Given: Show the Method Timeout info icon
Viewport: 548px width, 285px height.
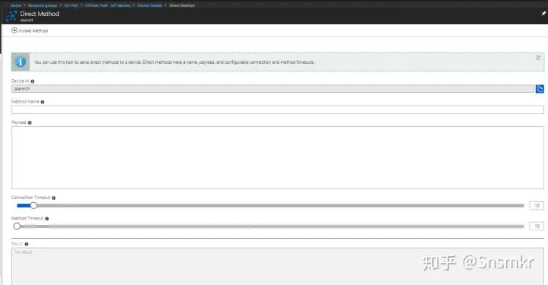Looking at the screenshot, I should [x=47, y=219].
